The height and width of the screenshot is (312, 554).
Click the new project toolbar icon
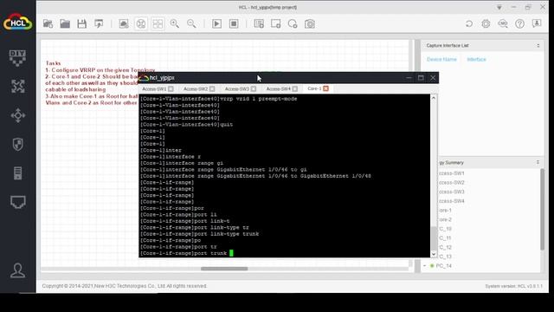tap(48, 23)
